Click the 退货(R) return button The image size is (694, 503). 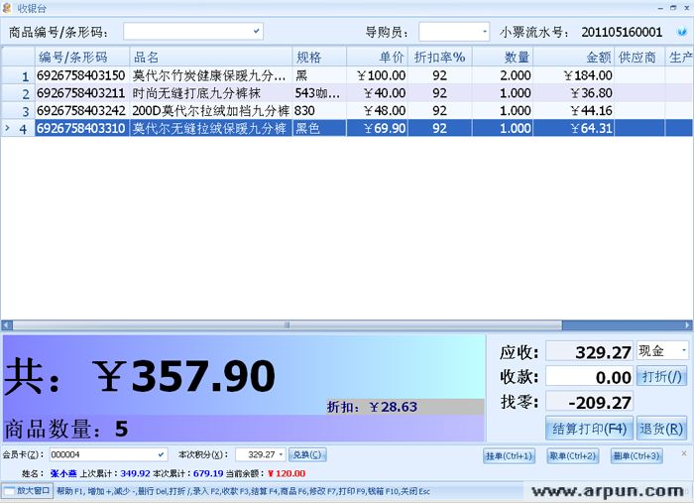[661, 429]
